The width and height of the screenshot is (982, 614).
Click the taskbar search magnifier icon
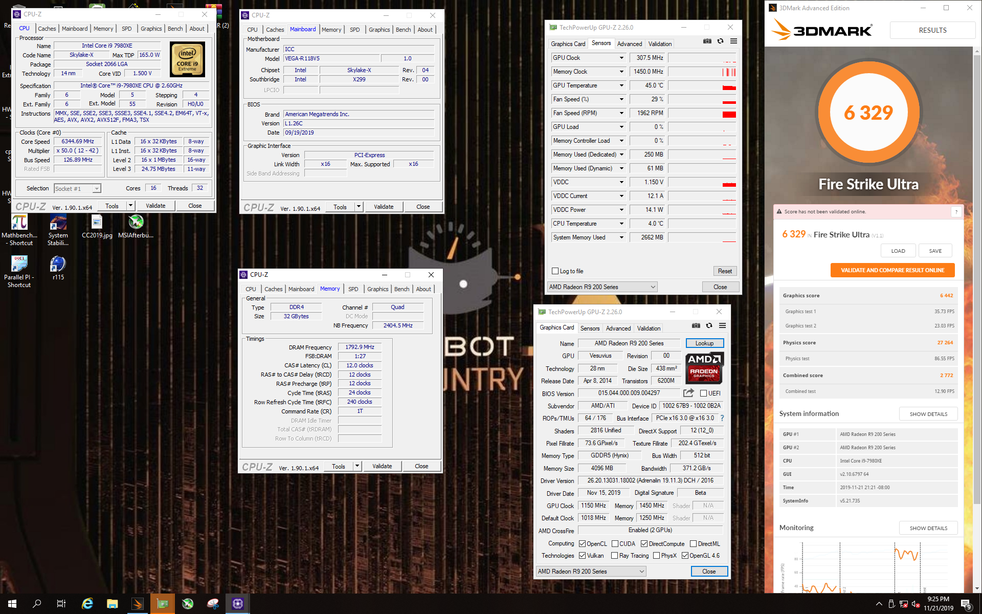pyautogui.click(x=37, y=604)
